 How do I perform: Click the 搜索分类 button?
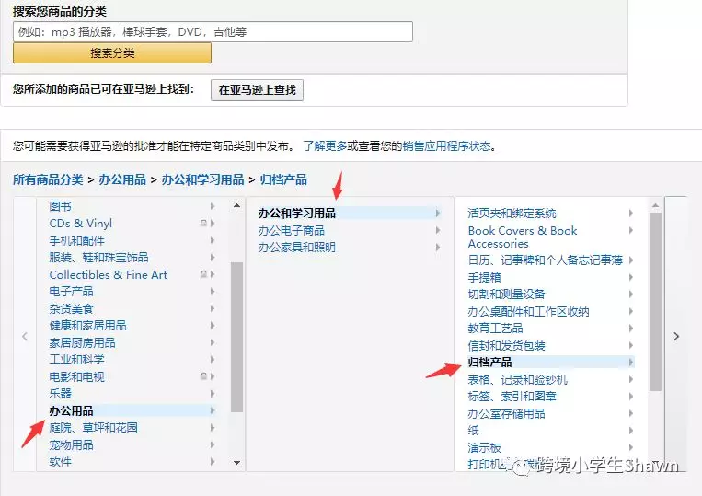(112, 53)
